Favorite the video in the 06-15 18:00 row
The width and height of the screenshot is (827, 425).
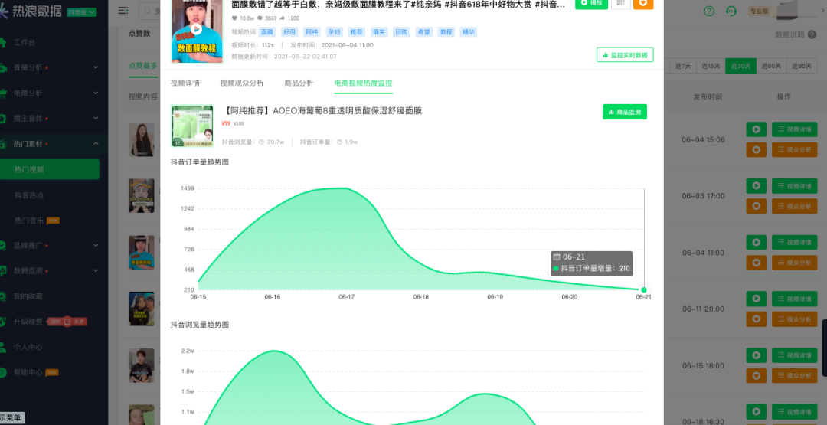757,375
